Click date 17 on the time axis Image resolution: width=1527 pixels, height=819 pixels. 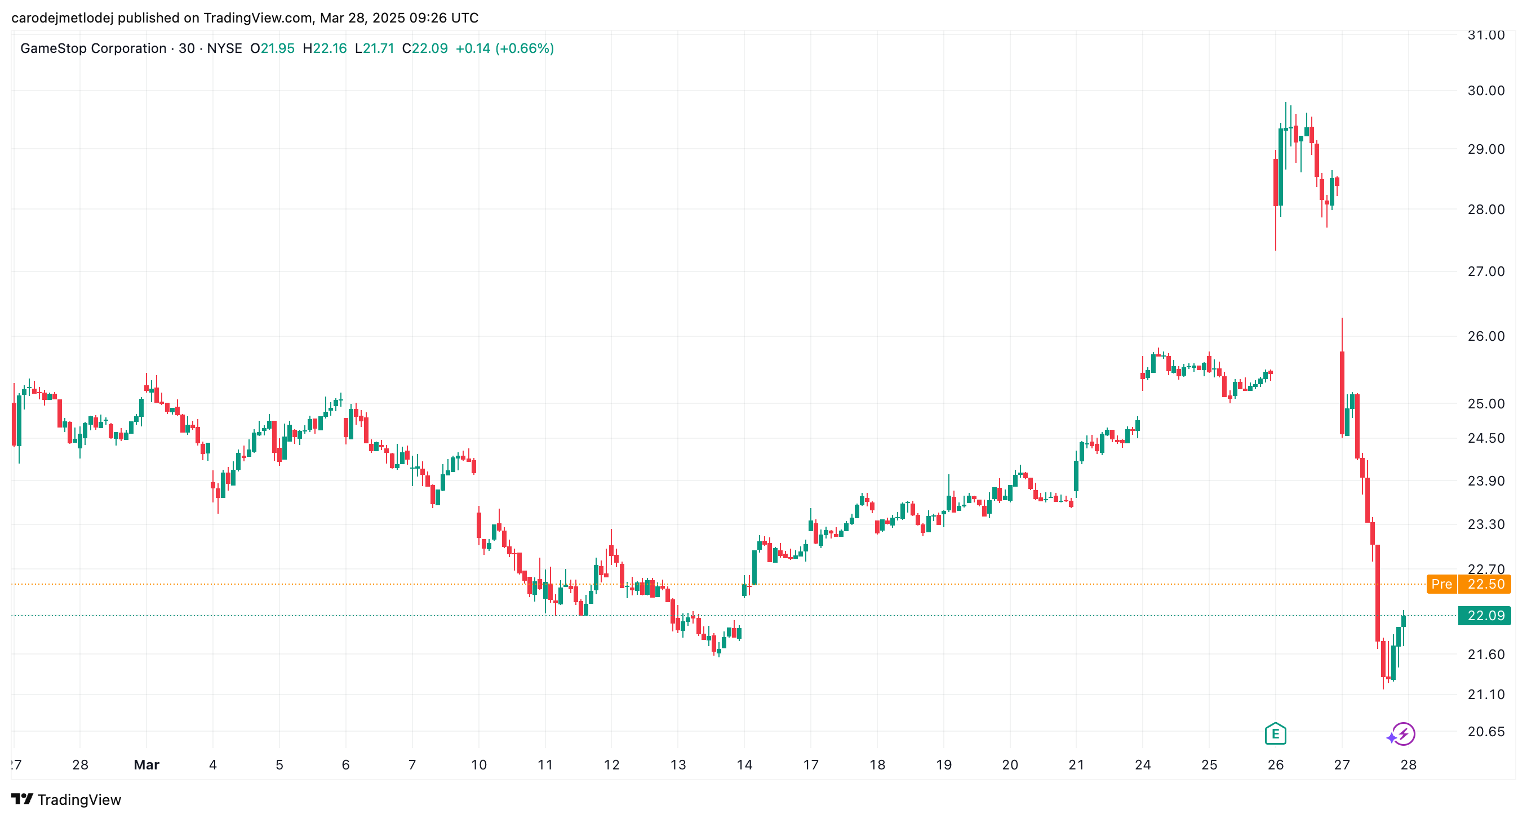click(x=810, y=764)
